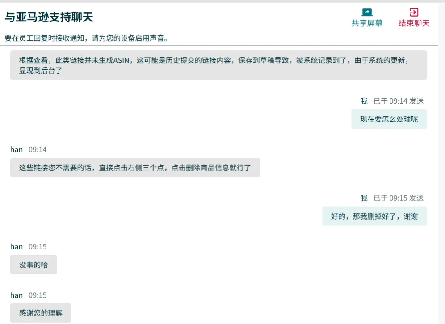Image resolution: width=445 pixels, height=324 pixels.
Task: Click the heading 与亚马逊支持聊天
Action: coord(49,17)
